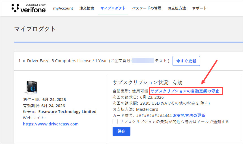This screenshot has height=144, width=243.
Task: Click お支払方法の更新 link
Action: [189, 116]
